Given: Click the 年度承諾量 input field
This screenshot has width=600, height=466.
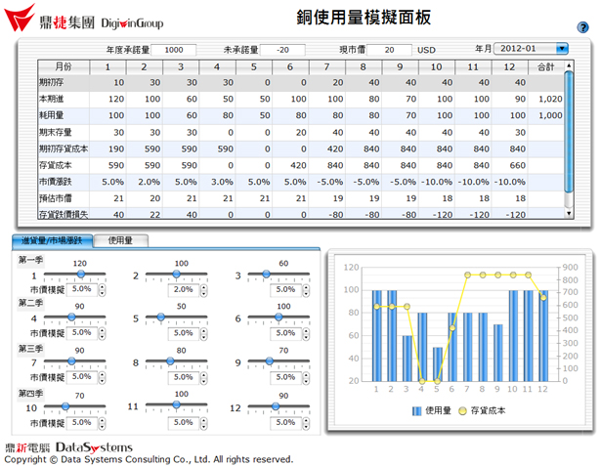Looking at the screenshot, I should [174, 49].
